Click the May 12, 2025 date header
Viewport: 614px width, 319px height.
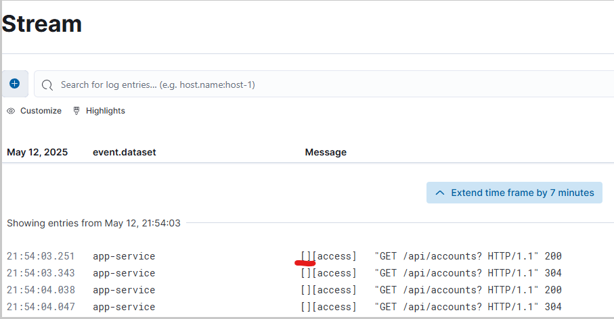coord(37,152)
